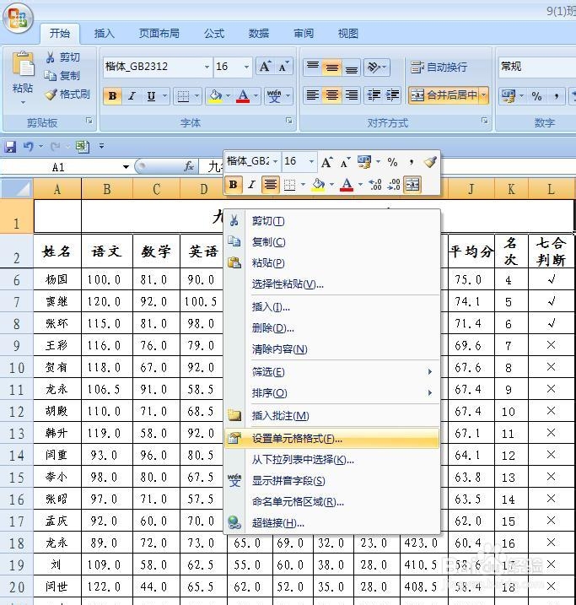
Task: Click the Paste clipboard icon in ribbon
Action: (23, 64)
